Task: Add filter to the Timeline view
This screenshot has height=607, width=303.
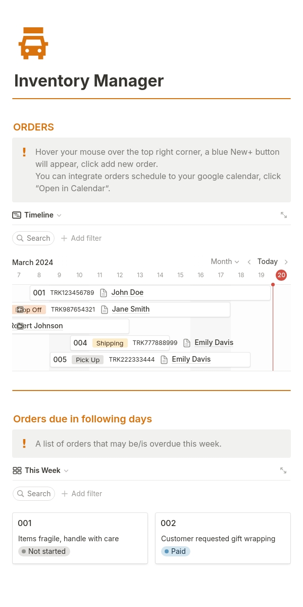Action: [81, 238]
